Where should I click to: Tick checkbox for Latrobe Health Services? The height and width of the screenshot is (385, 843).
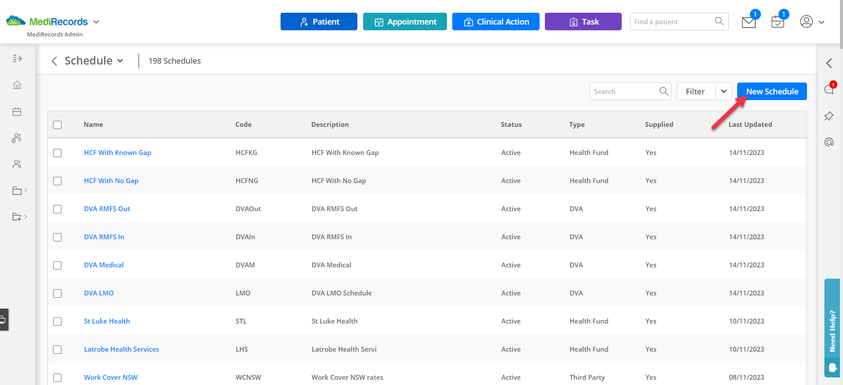[58, 349]
